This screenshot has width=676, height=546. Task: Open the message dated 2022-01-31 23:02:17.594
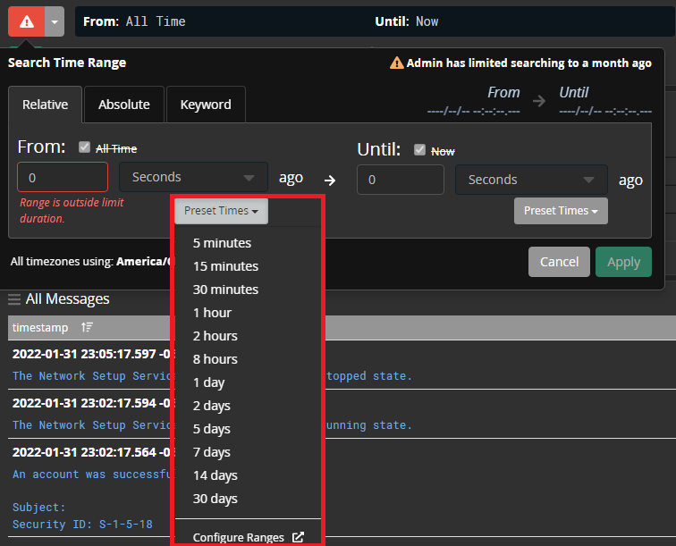click(91, 403)
